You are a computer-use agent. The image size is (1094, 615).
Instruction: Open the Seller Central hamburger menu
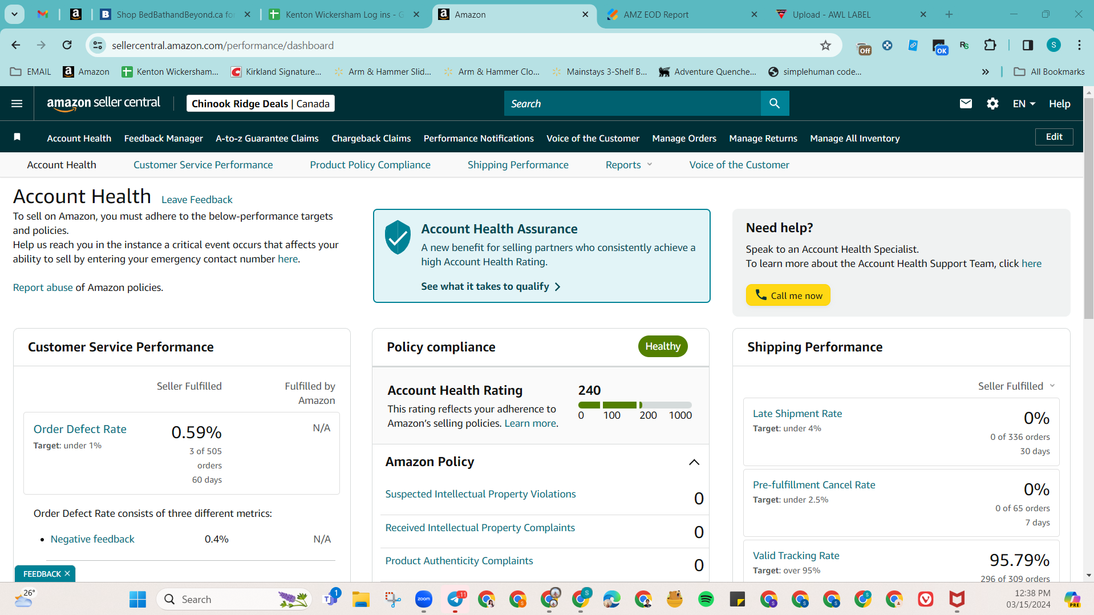[17, 103]
